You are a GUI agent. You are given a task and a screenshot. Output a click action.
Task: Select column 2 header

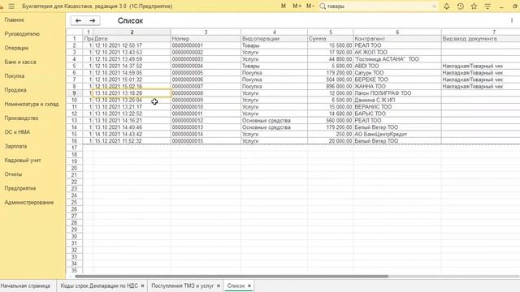tap(132, 32)
